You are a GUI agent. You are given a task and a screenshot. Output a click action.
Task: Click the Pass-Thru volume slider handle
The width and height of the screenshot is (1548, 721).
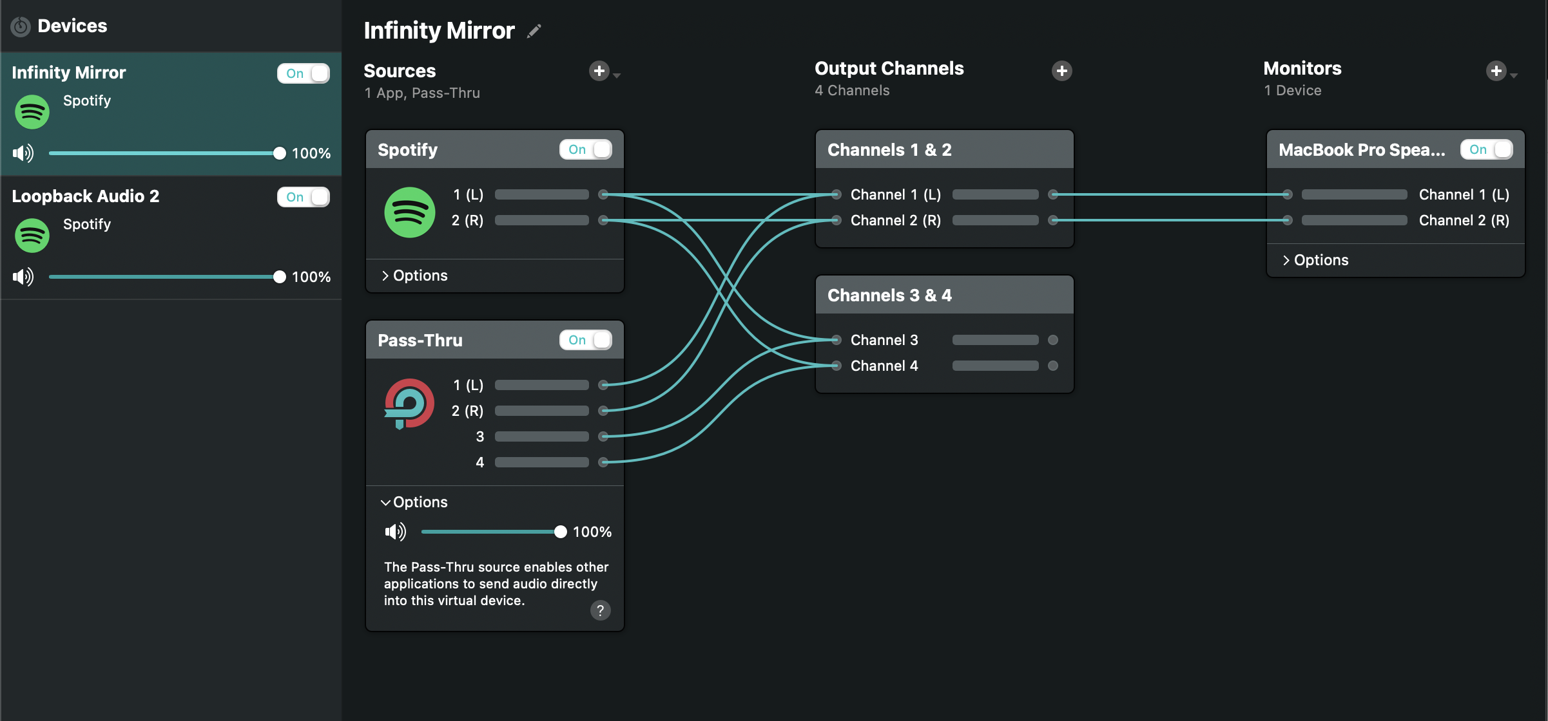(560, 532)
